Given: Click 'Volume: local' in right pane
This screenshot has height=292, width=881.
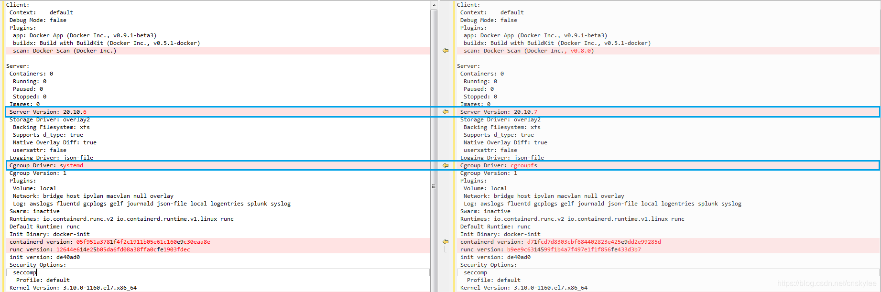Looking at the screenshot, I should tap(485, 188).
